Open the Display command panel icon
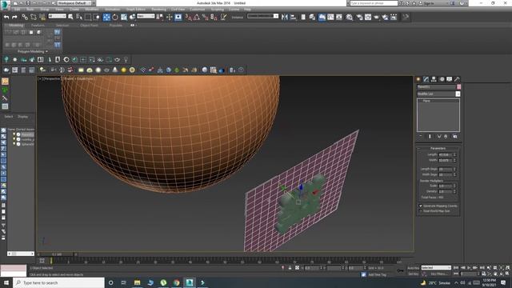The image size is (512, 288). coord(450,79)
